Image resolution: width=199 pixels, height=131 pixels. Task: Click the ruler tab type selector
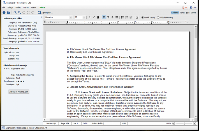(x=45, y=22)
